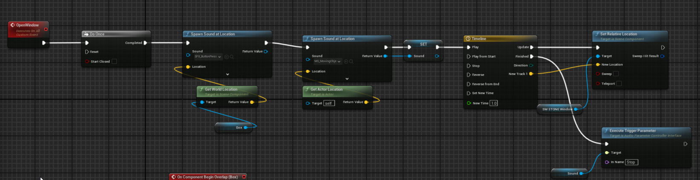This screenshot has height=180, width=700.
Task: Enable the Start Closed checkbox
Action: pos(114,61)
